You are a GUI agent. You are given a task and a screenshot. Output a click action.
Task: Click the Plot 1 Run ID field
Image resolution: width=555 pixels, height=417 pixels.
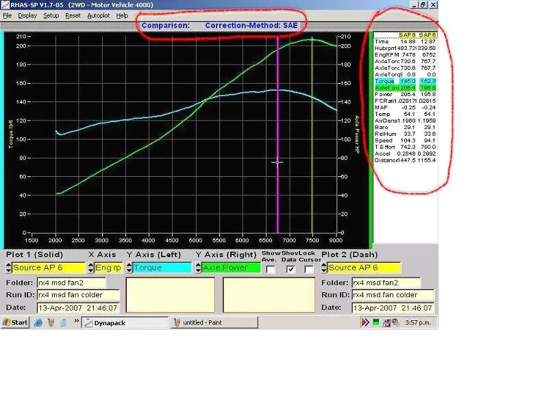pos(78,295)
